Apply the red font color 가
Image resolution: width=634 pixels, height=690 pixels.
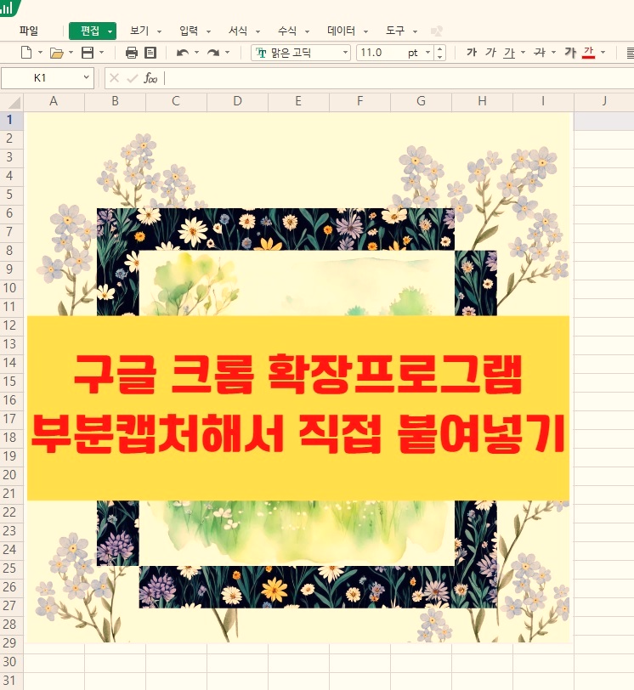pos(589,53)
